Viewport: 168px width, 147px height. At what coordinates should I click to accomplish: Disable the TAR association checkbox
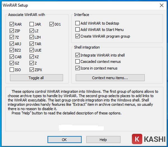coord(32,44)
